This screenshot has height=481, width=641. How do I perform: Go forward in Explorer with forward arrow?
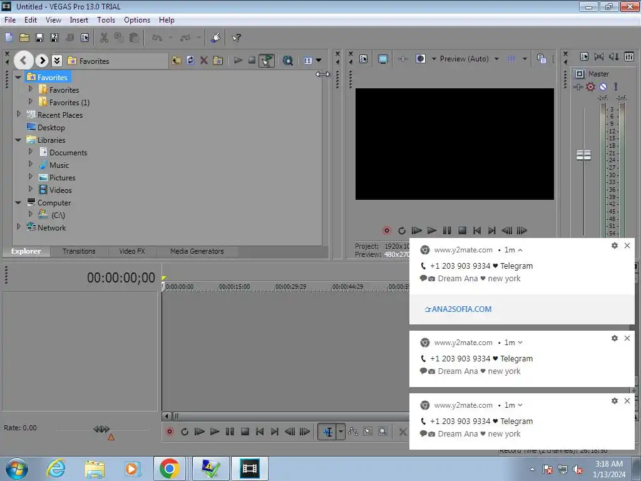[42, 61]
